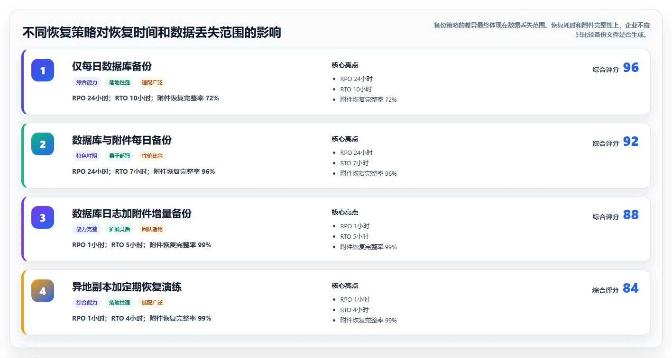
Task: Click the number 1 rank badge
Action: tap(43, 70)
